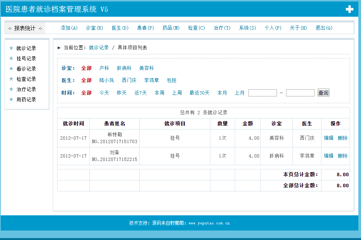This screenshot has width=361, height=240.
Task: Filter time range to 近7天
Action: [x=140, y=93]
